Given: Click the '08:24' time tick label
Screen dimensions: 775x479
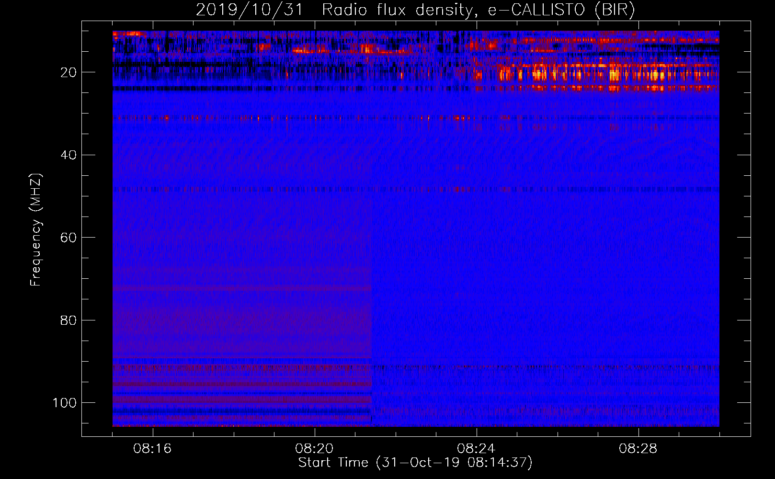Looking at the screenshot, I should [x=476, y=449].
